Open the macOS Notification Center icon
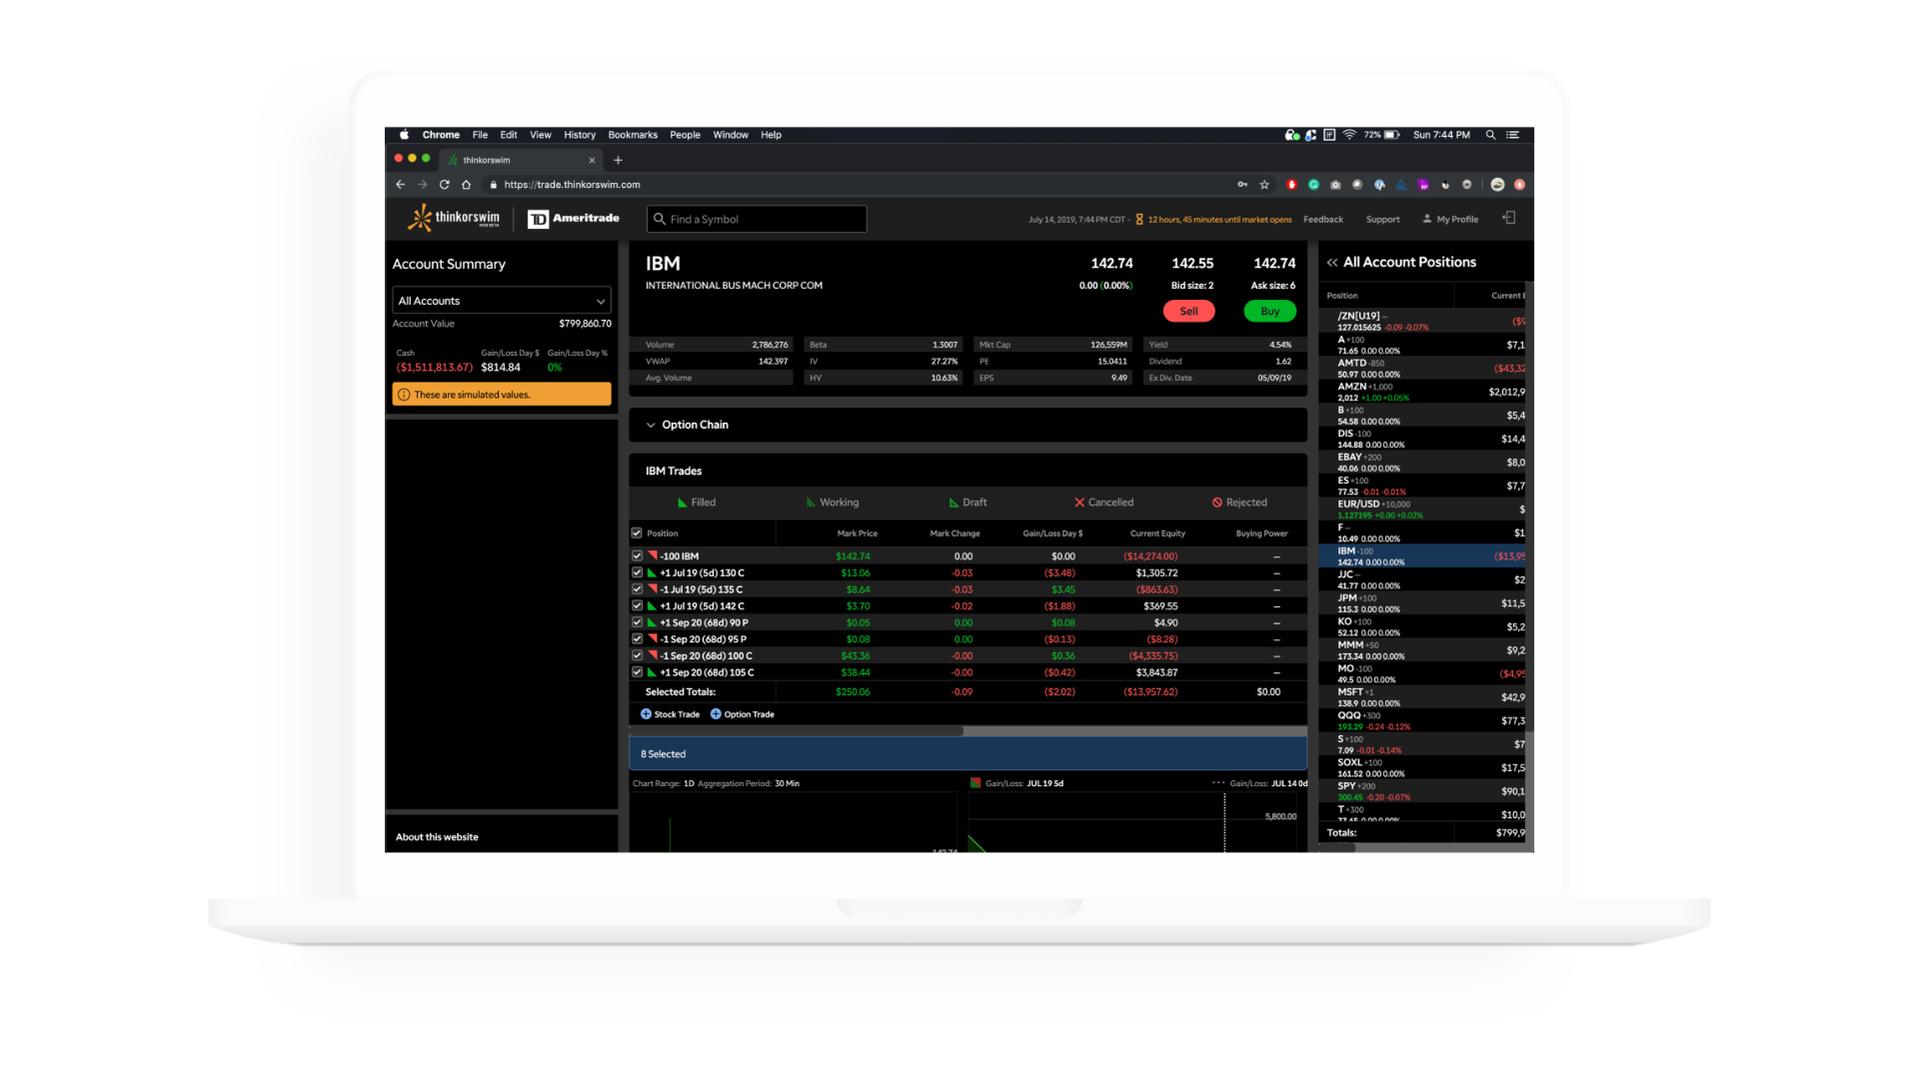1919x1079 pixels. click(x=1513, y=135)
